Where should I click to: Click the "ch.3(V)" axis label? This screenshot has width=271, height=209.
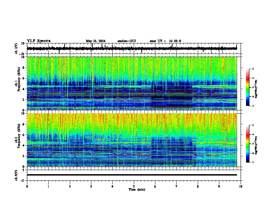[16, 175]
